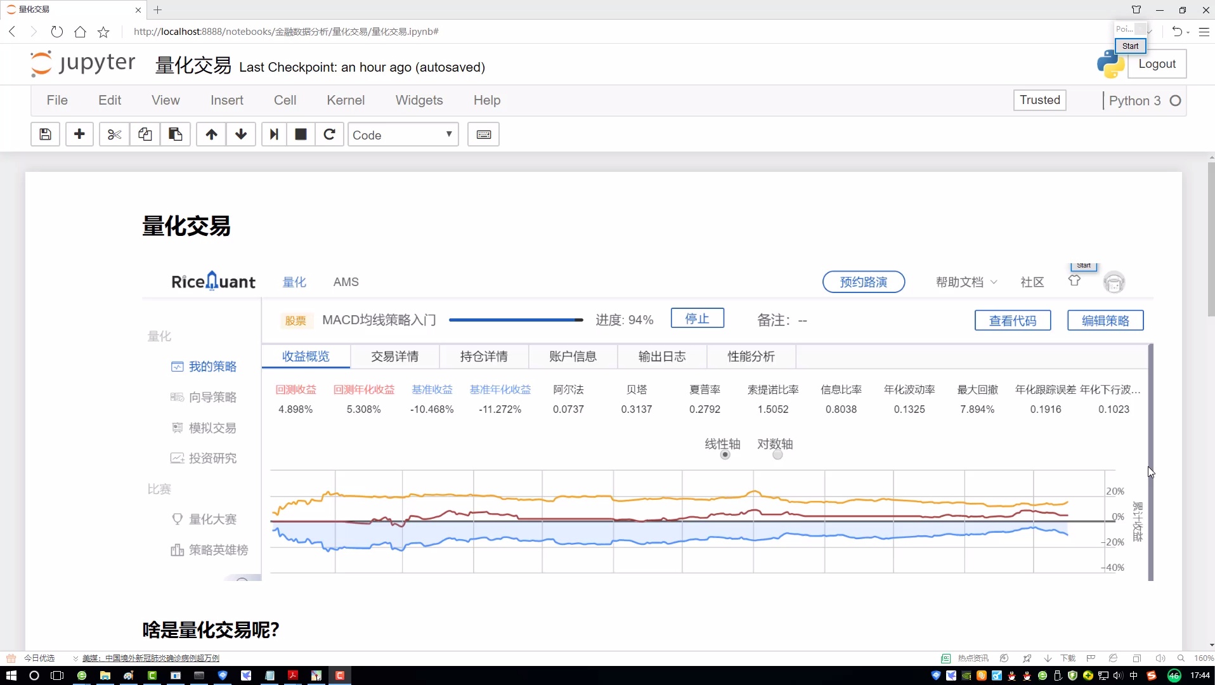Click the undo arrow in browser toolbar
1215x685 pixels.
pos(1177,32)
